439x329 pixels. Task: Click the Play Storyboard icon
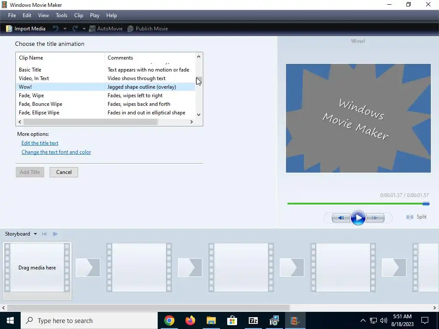tap(55, 234)
